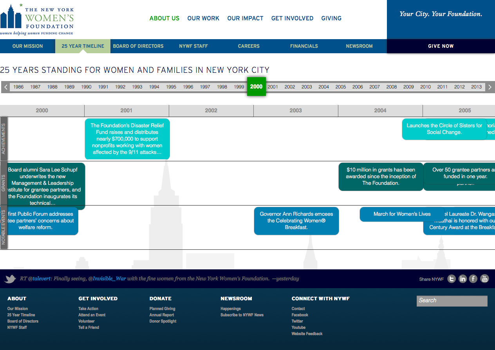The image size is (495, 350).
Task: Select year 1999 on the year strip
Action: coord(239,87)
